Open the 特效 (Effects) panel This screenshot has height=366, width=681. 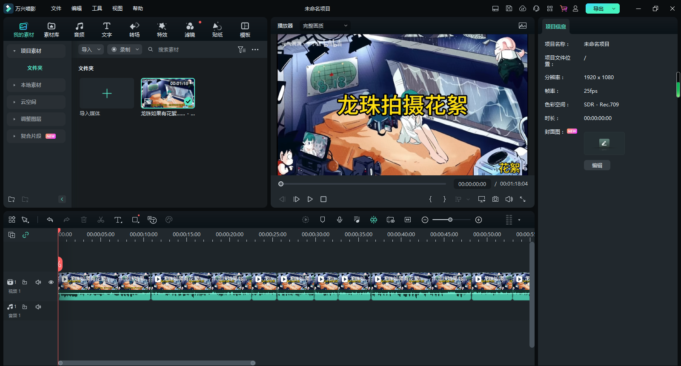point(162,29)
